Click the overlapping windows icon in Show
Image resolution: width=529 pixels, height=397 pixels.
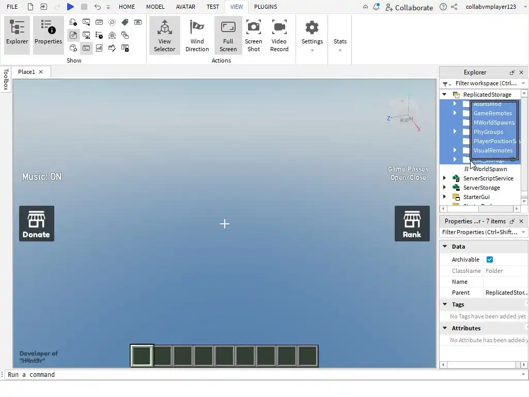click(125, 35)
